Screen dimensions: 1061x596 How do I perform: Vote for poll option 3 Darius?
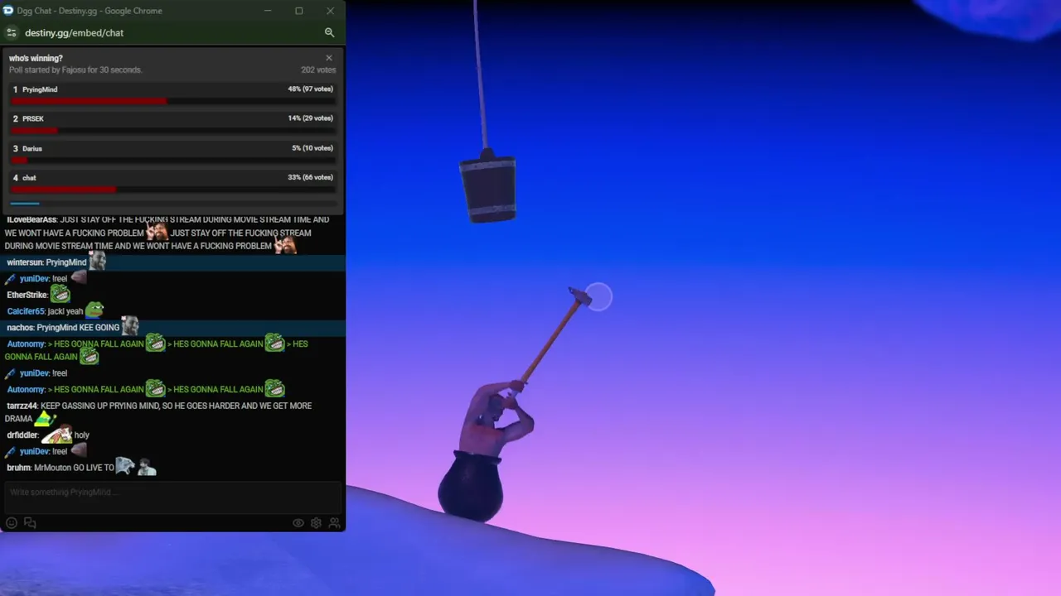click(x=172, y=154)
